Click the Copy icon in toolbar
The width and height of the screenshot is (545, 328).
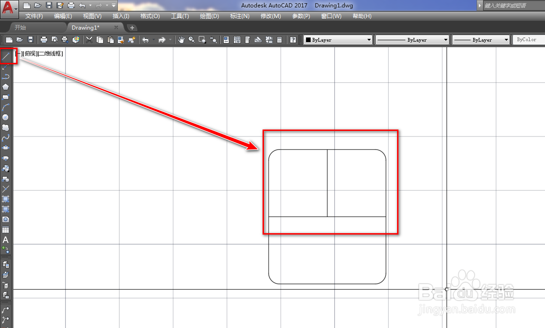coord(100,40)
